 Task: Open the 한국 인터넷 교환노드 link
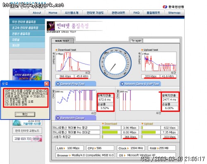tap(27, 131)
